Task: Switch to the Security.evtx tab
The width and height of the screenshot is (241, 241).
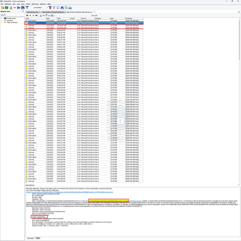Action: [x=33, y=12]
